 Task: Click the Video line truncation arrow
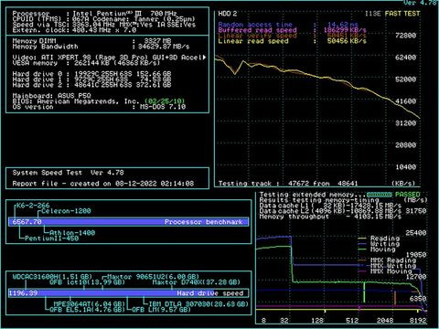click(205, 58)
